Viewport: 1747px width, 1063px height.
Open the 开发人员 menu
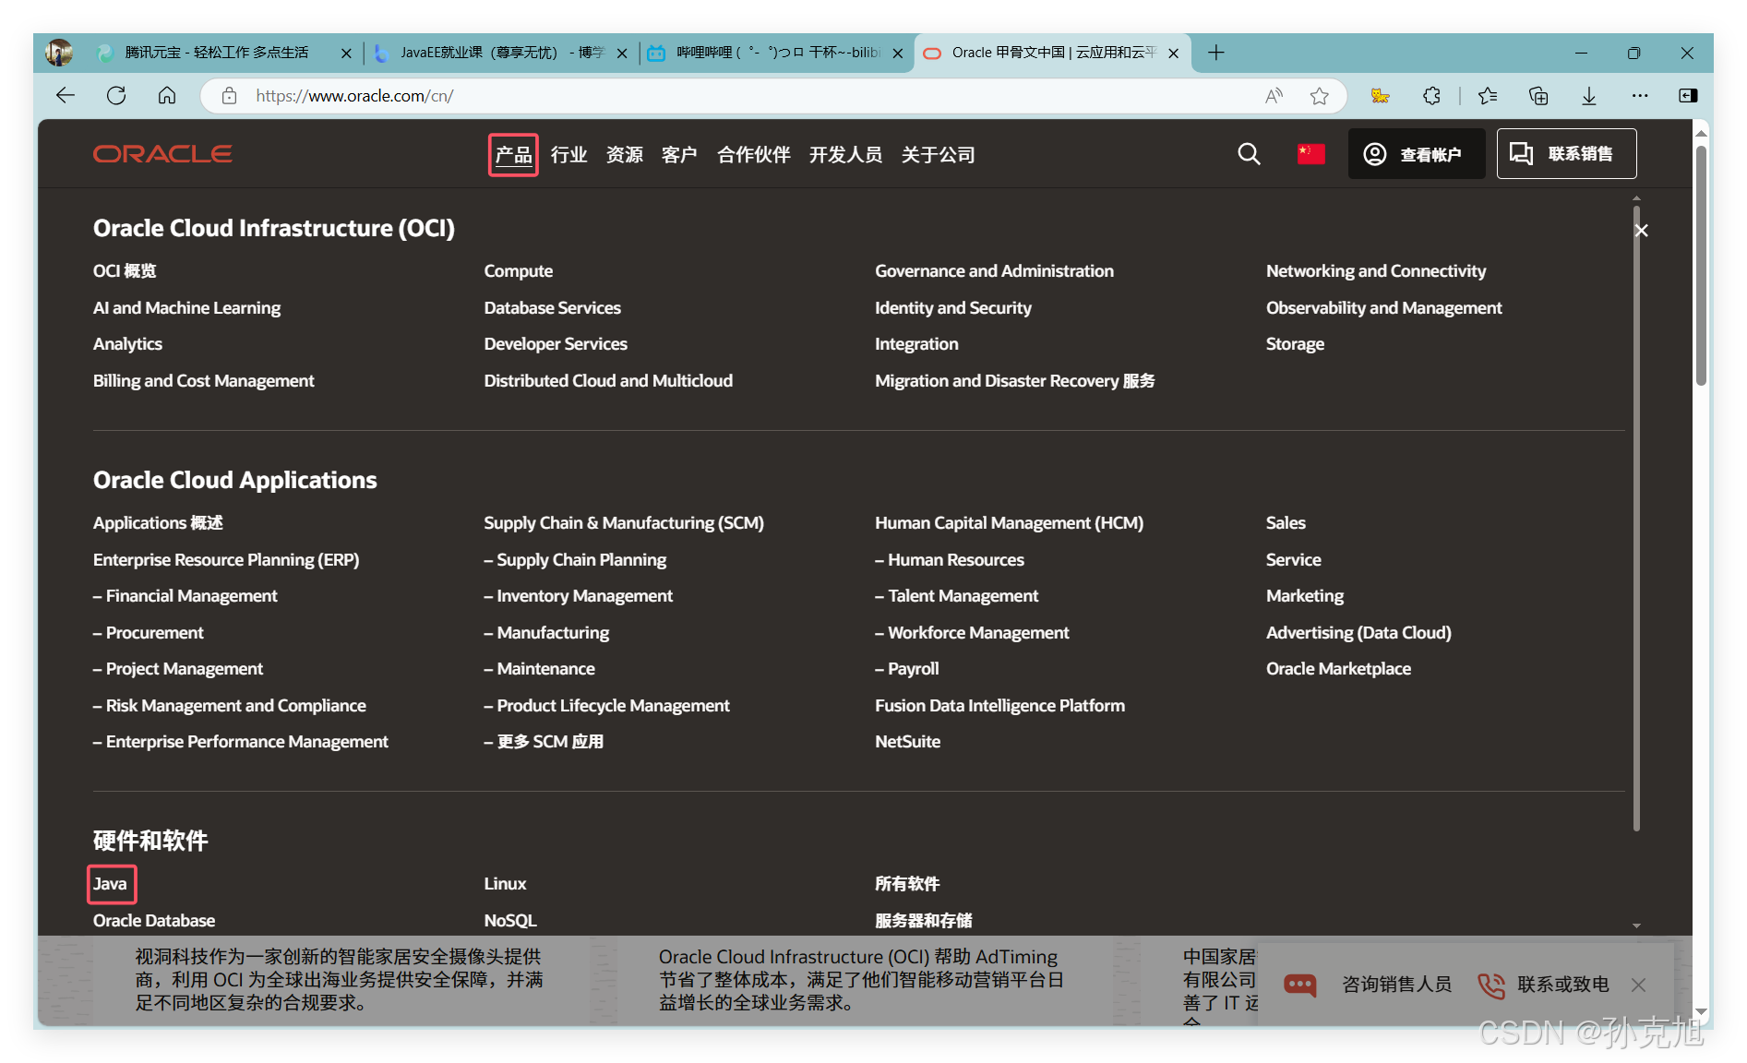click(x=845, y=154)
